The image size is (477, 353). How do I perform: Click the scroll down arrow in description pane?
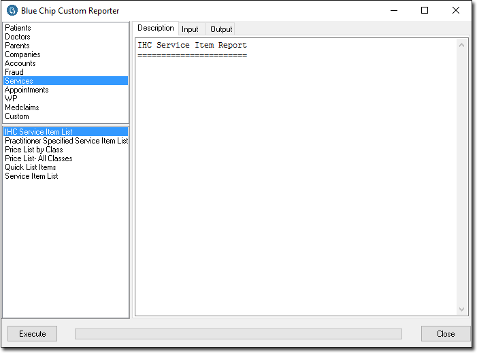pyautogui.click(x=463, y=309)
